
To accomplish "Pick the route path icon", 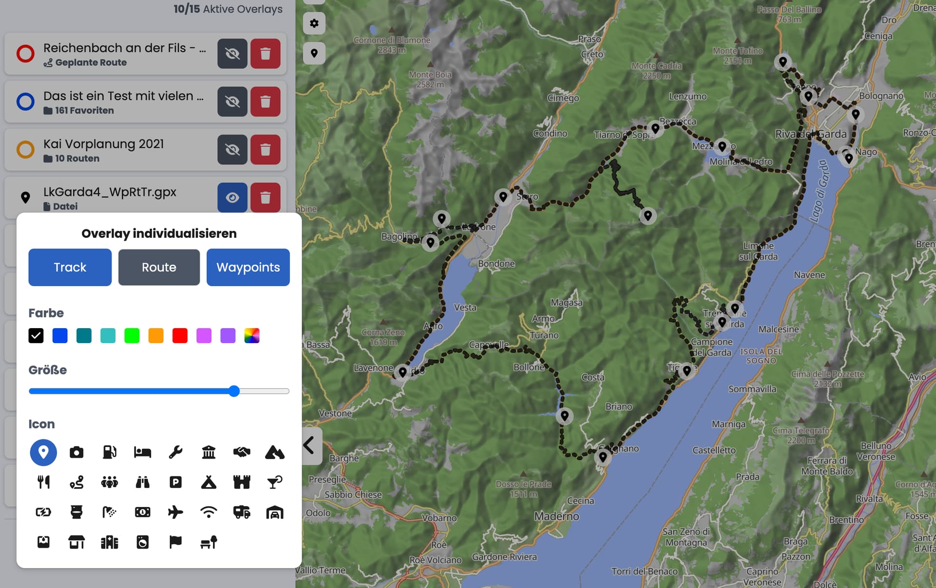I will point(77,482).
